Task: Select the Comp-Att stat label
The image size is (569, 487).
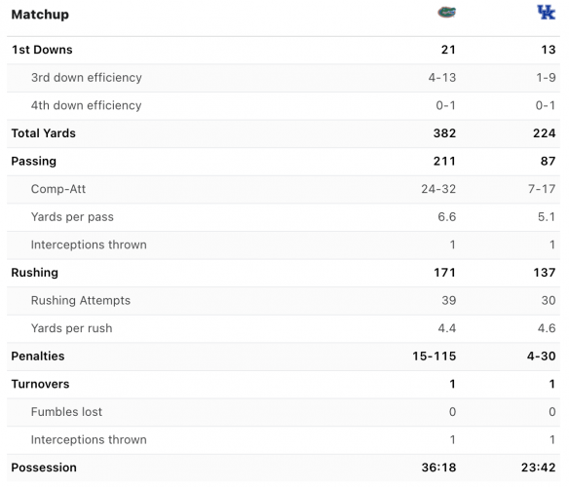Action: tap(58, 189)
